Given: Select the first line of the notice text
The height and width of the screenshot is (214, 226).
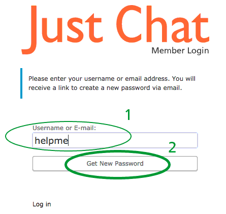Looking at the screenshot, I should point(112,79).
